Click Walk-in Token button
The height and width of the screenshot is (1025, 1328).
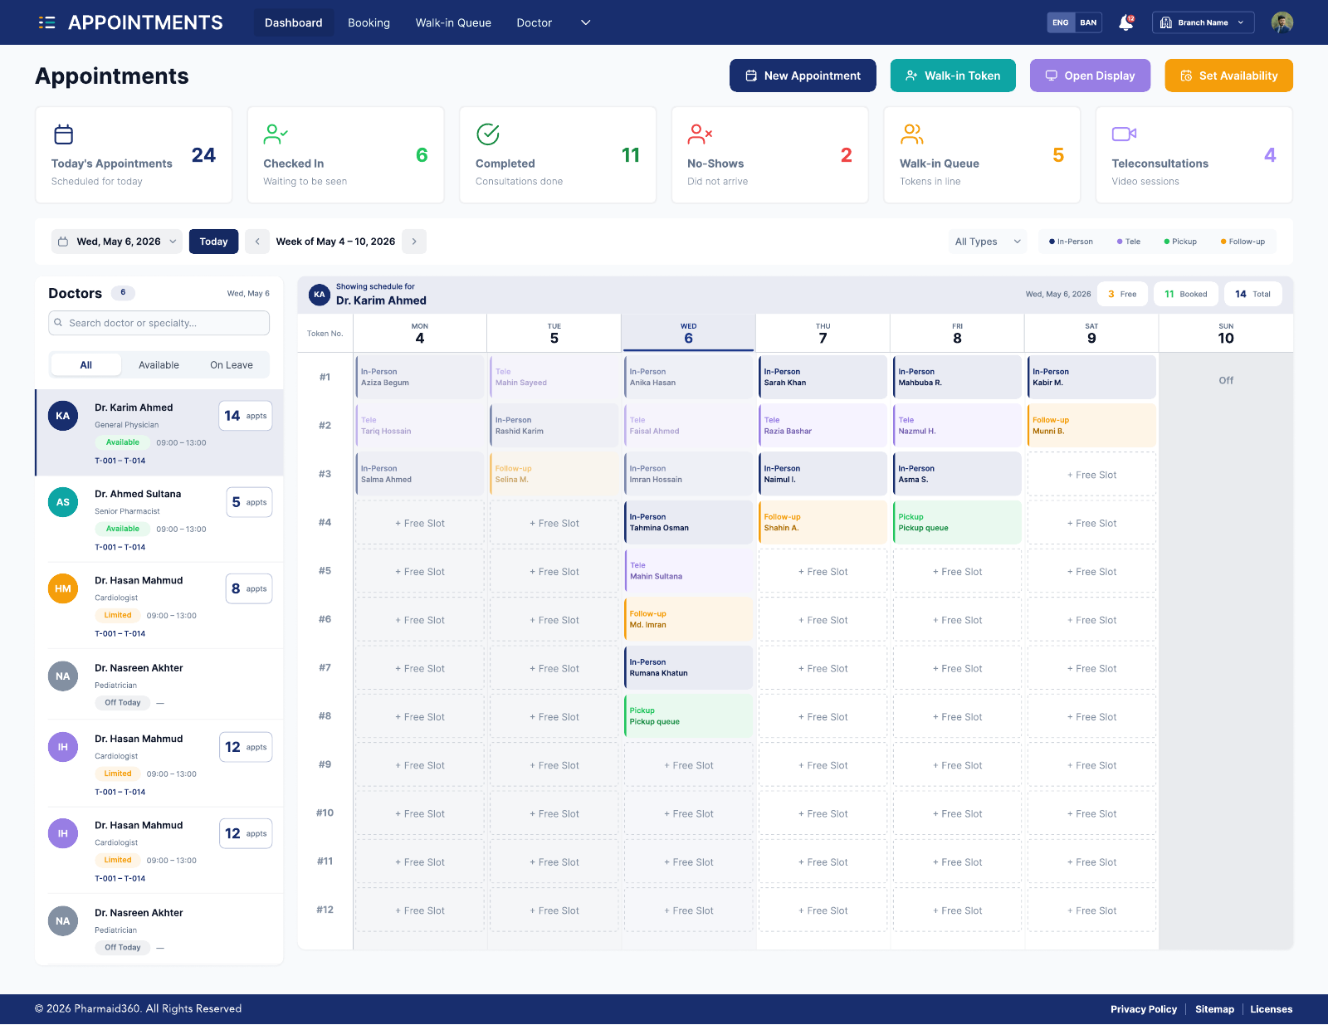pyautogui.click(x=953, y=76)
